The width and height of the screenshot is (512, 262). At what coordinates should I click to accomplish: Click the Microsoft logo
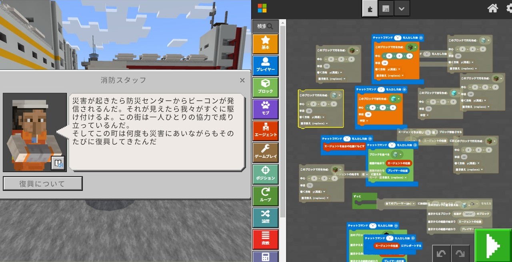[262, 8]
